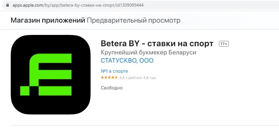Image resolution: width=279 pixels, height=128 pixels.
Task: Click the betera-by-ставки-на-спорт slug in URL
Action: tap(88, 5)
